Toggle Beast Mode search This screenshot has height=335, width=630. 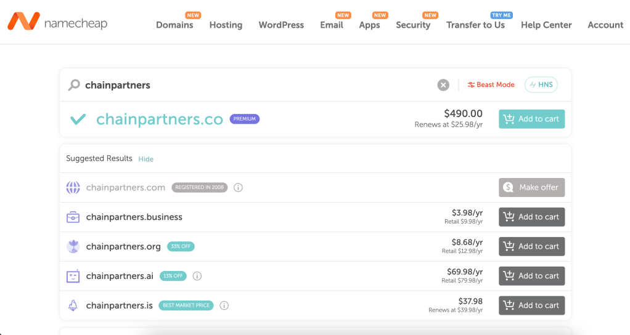click(491, 85)
